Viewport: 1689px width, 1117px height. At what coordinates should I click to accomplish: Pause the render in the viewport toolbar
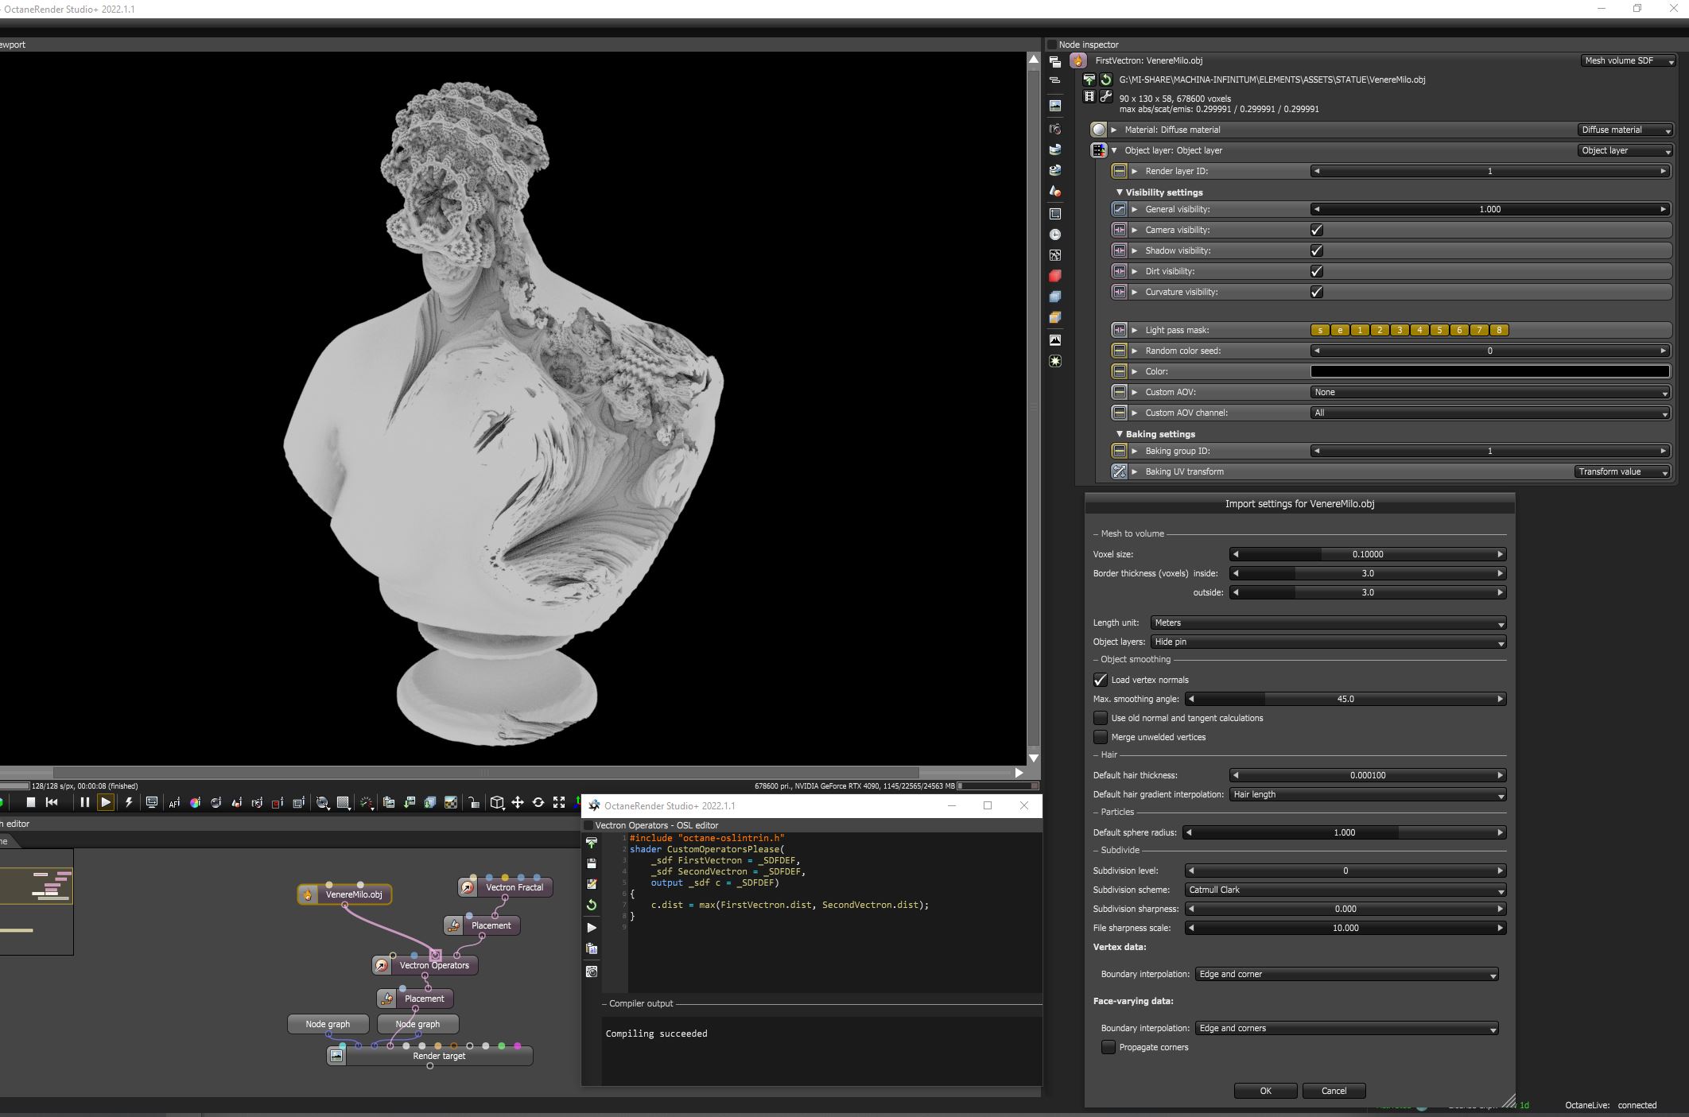84,802
